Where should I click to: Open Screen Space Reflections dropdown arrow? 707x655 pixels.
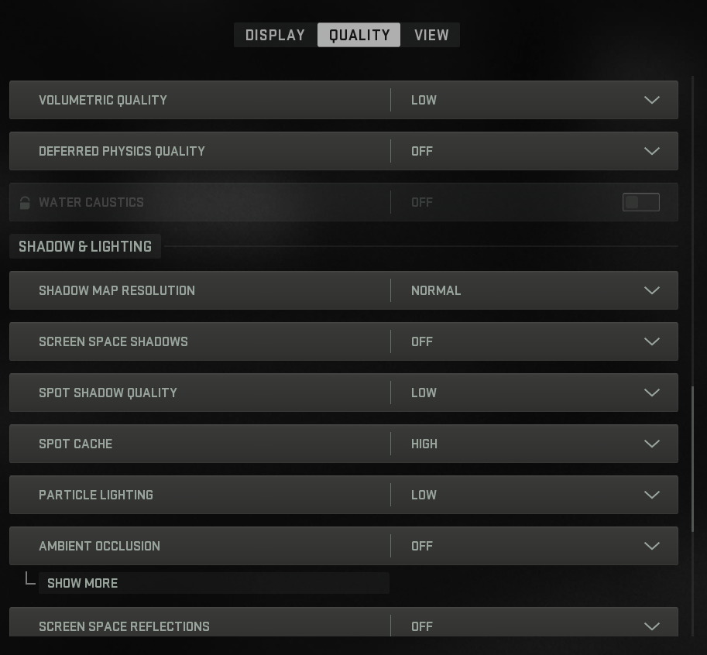pyautogui.click(x=651, y=626)
